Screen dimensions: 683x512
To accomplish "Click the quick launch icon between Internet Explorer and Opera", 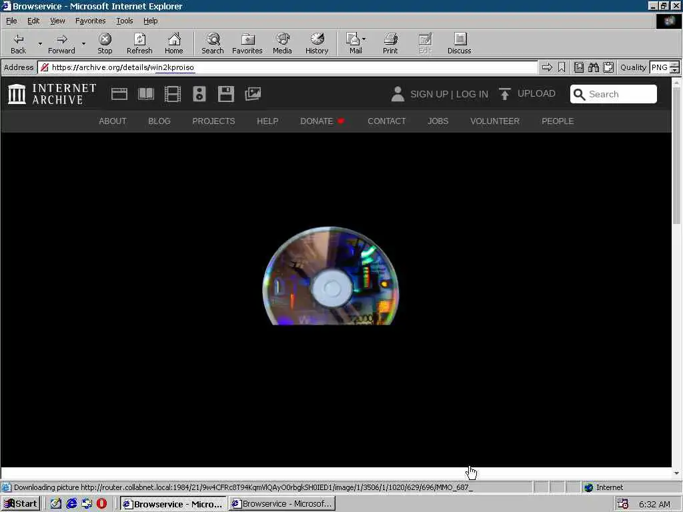I will (x=87, y=504).
